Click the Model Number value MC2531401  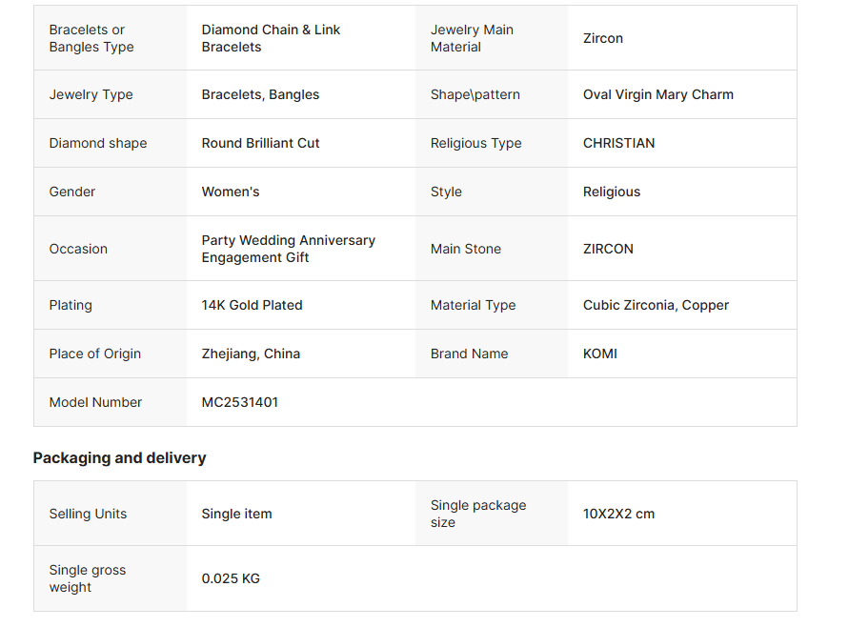[240, 402]
